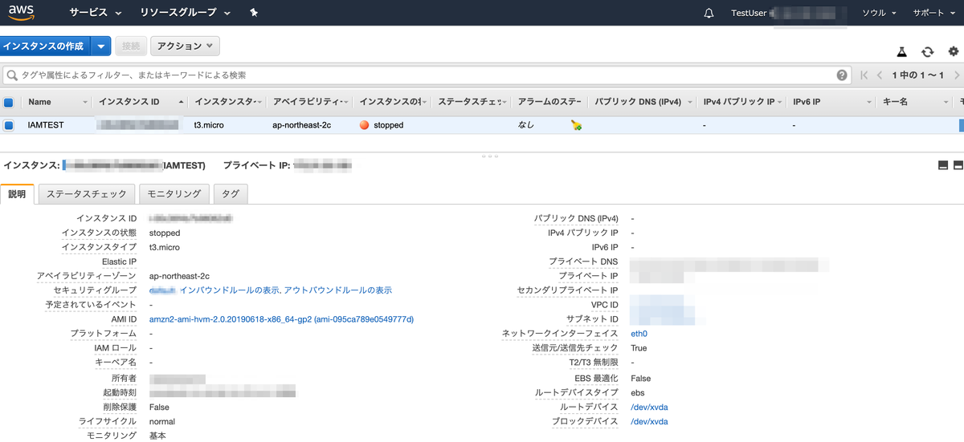
Task: Open インバウンドルールの表示 link
Action: point(230,290)
